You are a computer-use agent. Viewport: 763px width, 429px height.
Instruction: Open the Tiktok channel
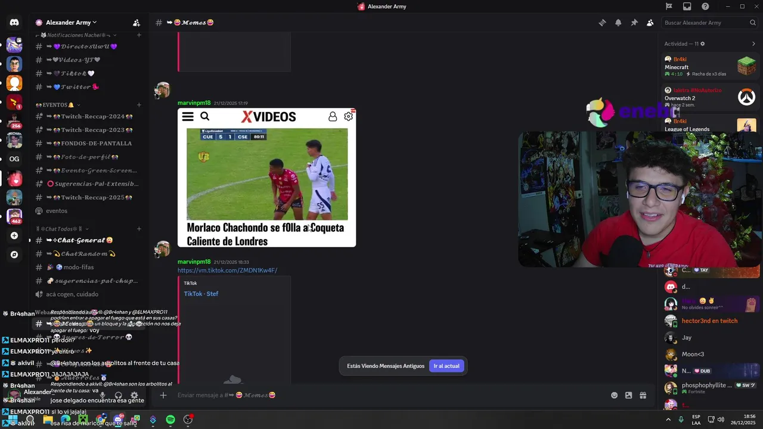click(x=86, y=73)
